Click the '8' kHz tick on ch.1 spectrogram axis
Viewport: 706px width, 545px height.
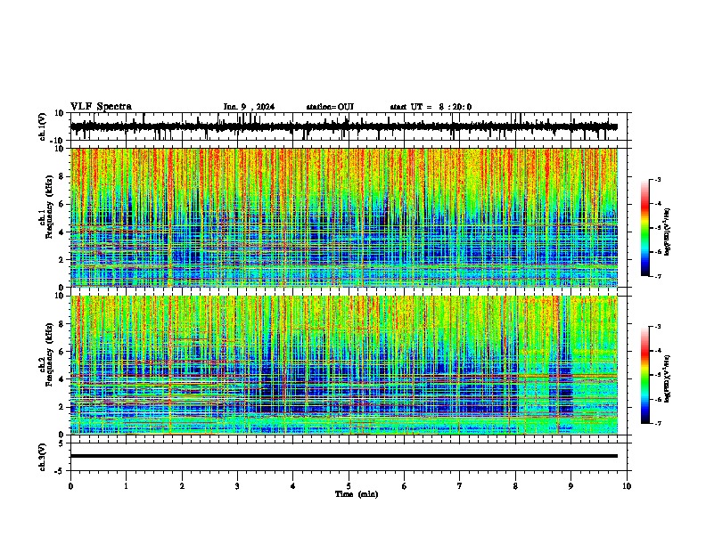pos(62,176)
